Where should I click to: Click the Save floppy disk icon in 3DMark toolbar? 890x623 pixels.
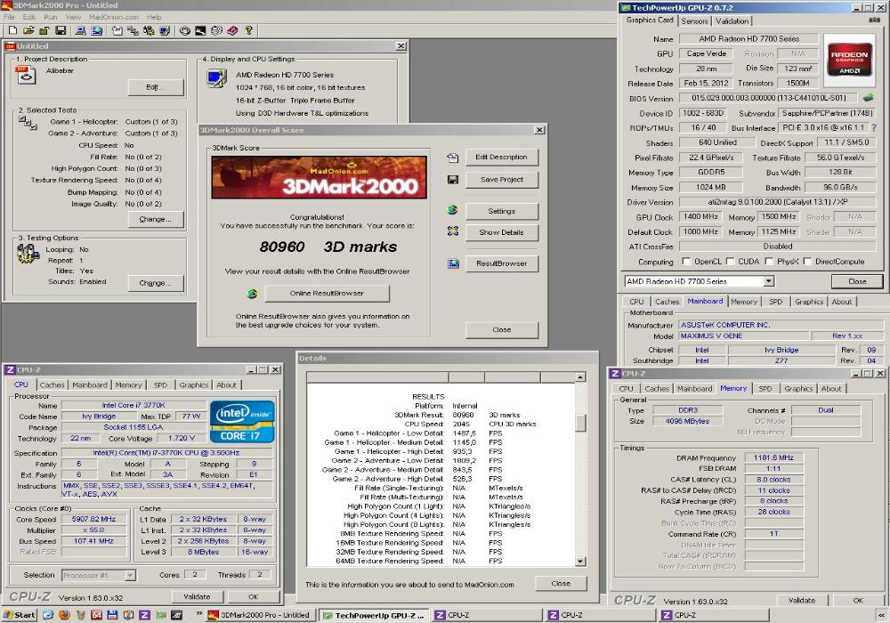[x=61, y=30]
